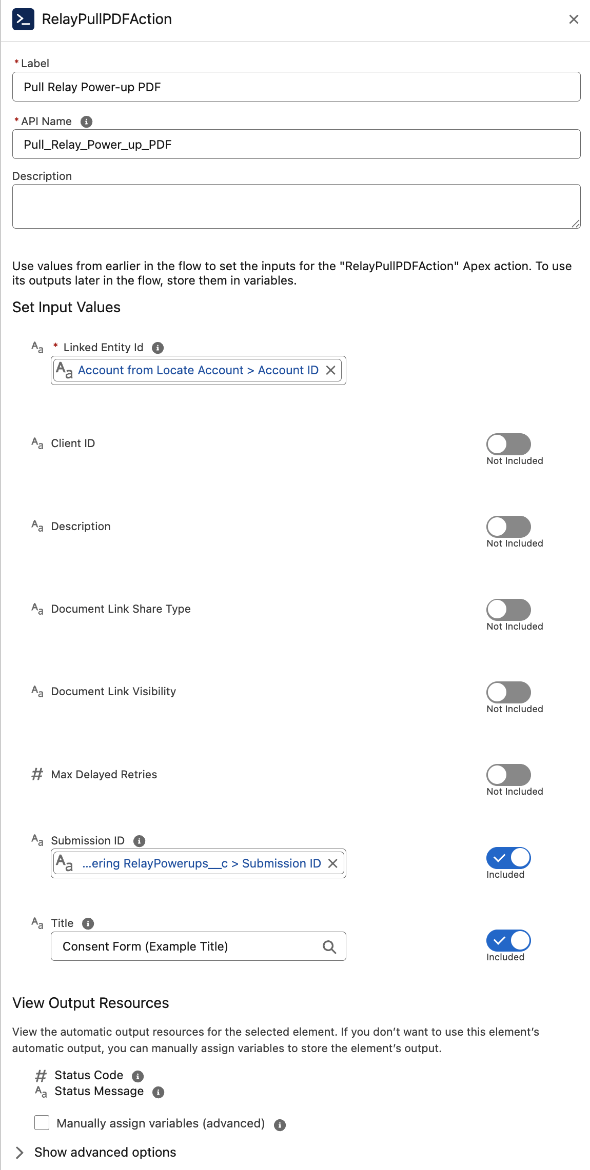590x1170 pixels.
Task: Click the Linked Entity Id resource combobox
Action: point(198,370)
